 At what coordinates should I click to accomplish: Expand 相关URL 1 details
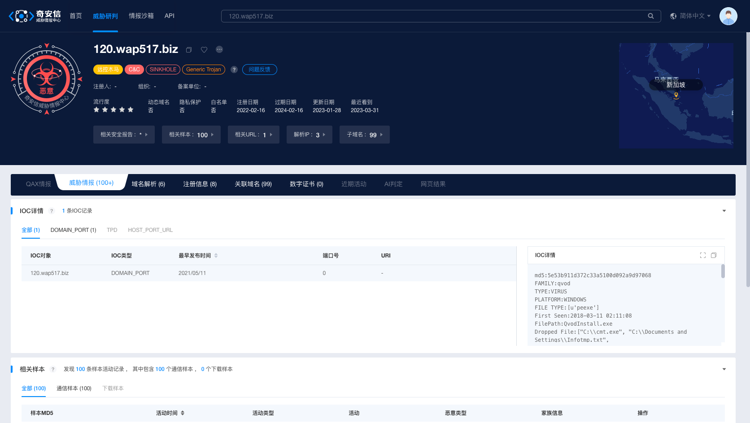click(x=253, y=135)
